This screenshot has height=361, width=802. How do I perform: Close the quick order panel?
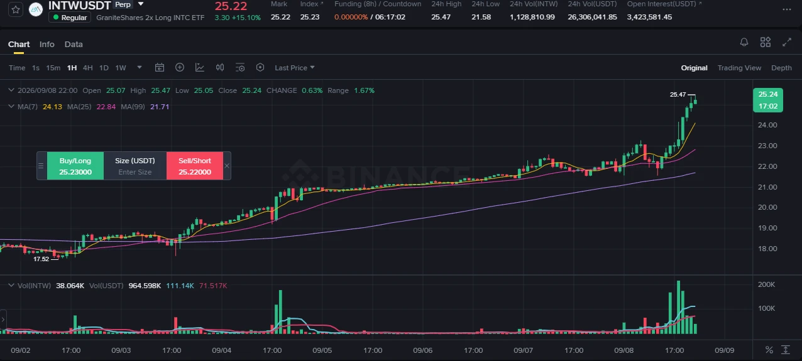point(227,166)
